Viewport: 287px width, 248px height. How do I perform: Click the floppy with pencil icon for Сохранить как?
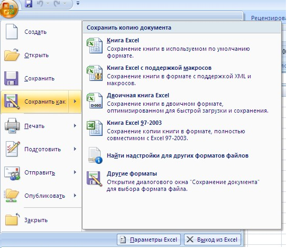[x=12, y=102]
